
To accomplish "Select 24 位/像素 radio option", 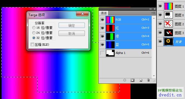I will [34, 33].
